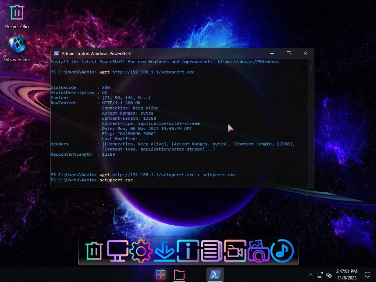Image resolution: width=376 pixels, height=282 pixels.
Task: Open the documents list icon in the dock
Action: [211, 251]
